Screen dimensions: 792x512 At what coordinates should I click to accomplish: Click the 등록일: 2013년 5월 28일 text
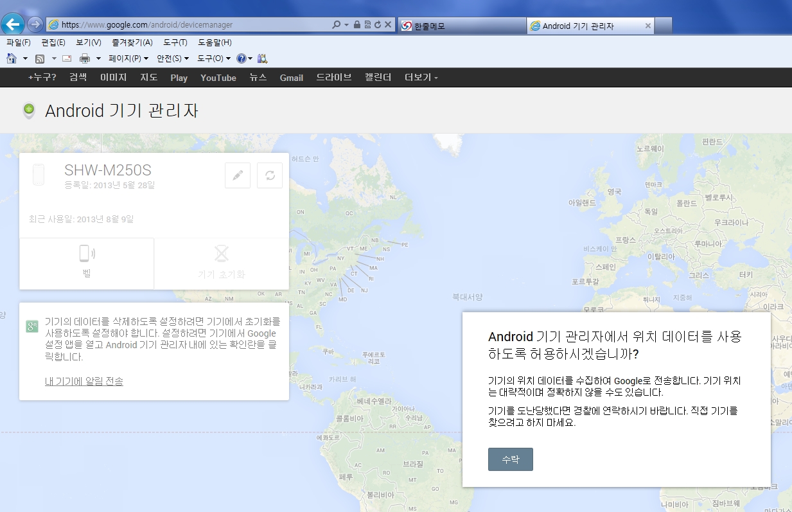(x=110, y=185)
